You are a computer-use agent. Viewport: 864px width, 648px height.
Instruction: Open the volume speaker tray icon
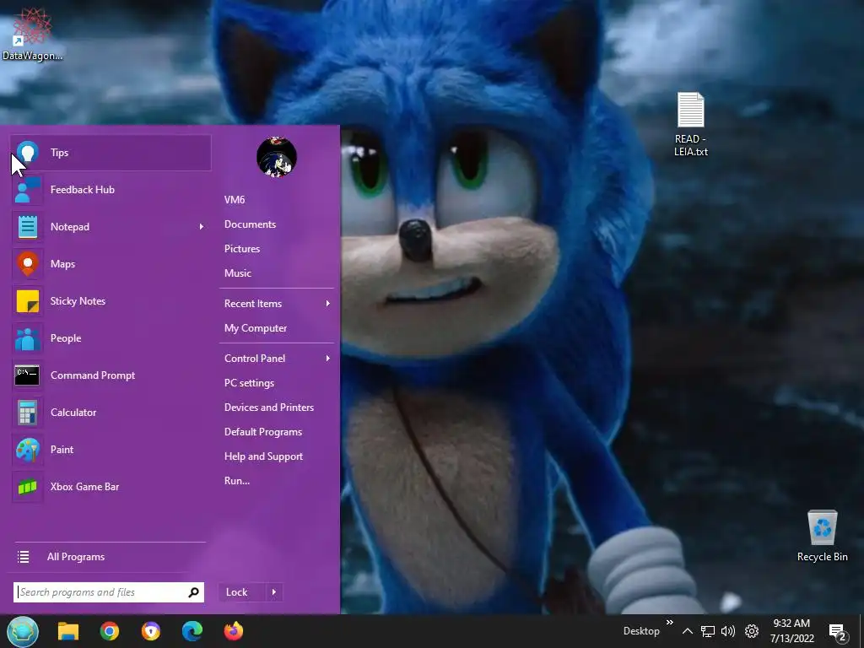click(728, 631)
